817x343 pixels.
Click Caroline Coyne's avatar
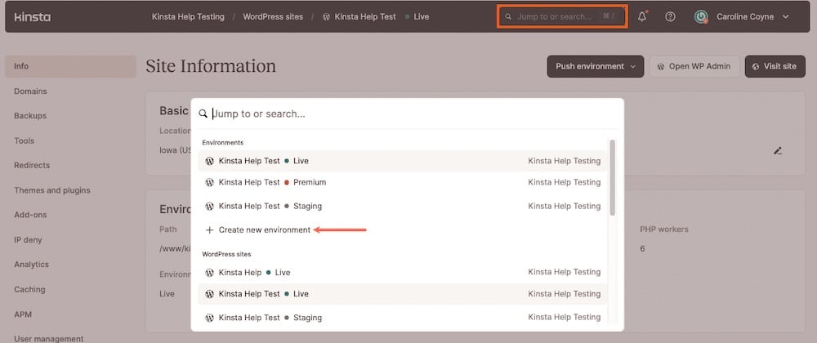click(701, 16)
